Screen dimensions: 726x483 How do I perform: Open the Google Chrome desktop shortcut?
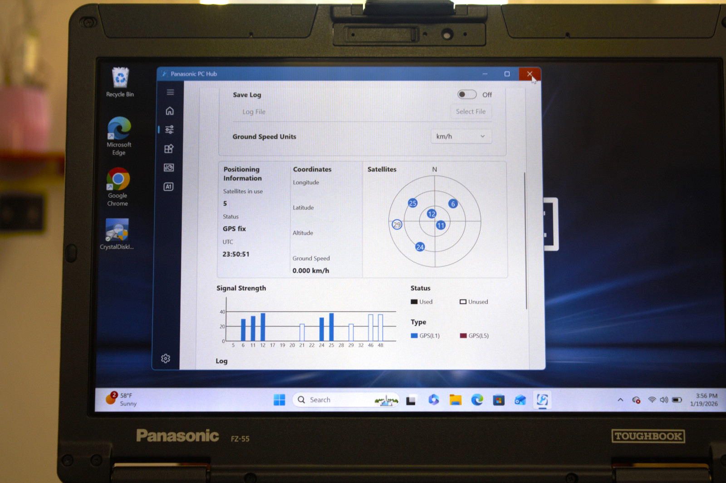pyautogui.click(x=118, y=187)
